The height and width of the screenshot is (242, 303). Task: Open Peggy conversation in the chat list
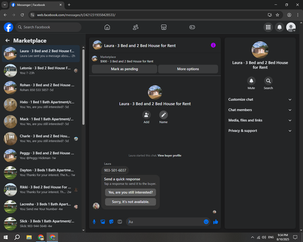point(41,155)
